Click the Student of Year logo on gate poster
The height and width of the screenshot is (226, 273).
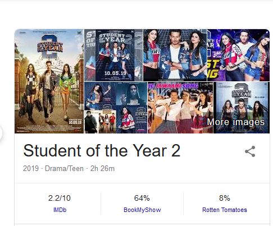pyautogui.click(x=50, y=47)
